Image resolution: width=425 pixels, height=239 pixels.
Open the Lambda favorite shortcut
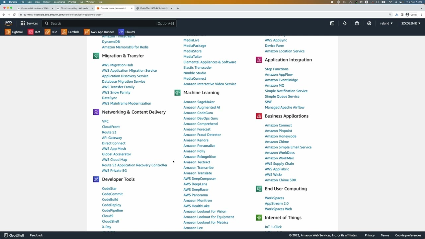pos(70,32)
